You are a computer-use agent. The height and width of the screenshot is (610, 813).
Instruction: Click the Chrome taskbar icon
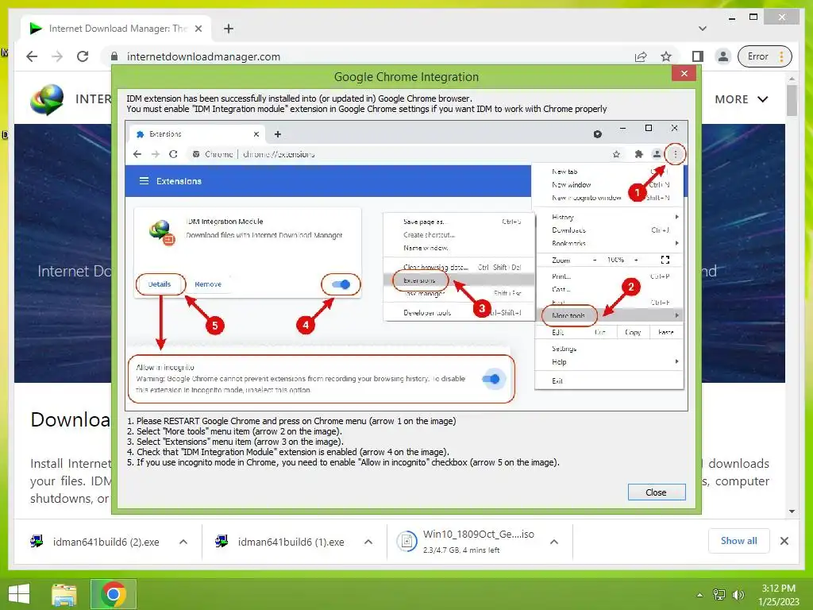coord(113,594)
